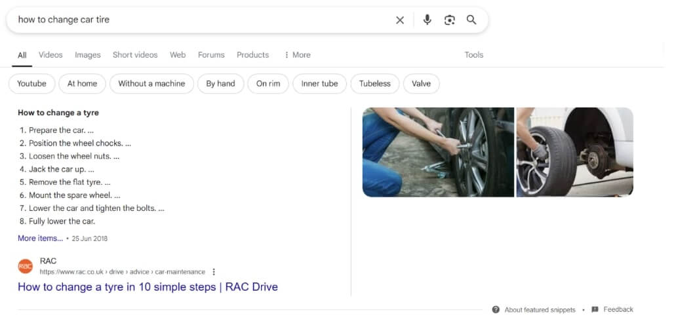Screen dimensions: 674x321
Task: Click the 'How to change a tyre' snippet heading
Action: coord(58,113)
